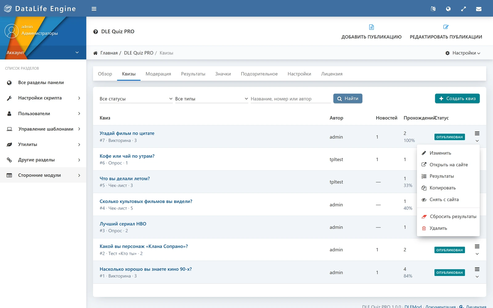Open the quiz Кофе или чай по утрам?
The width and height of the screenshot is (493, 308).
(x=127, y=156)
